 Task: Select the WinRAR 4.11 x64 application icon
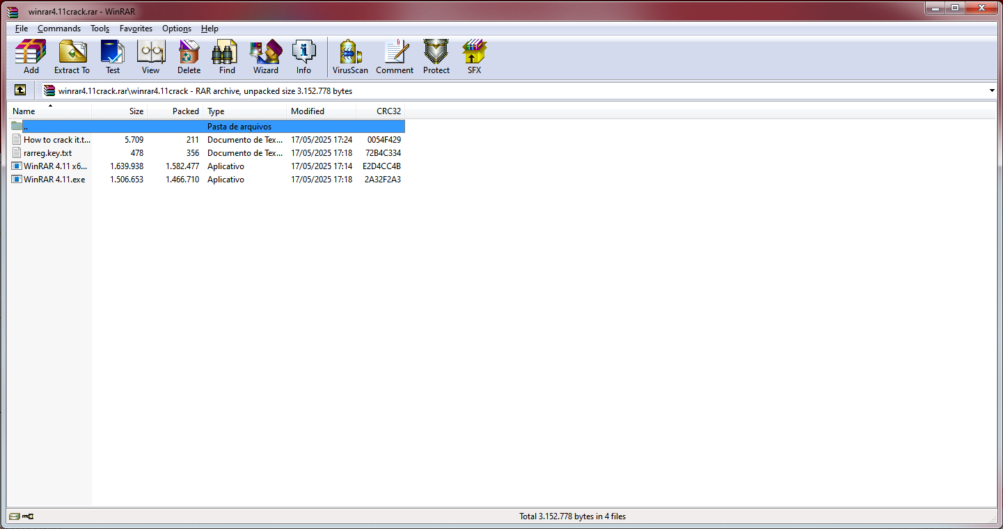(x=17, y=166)
